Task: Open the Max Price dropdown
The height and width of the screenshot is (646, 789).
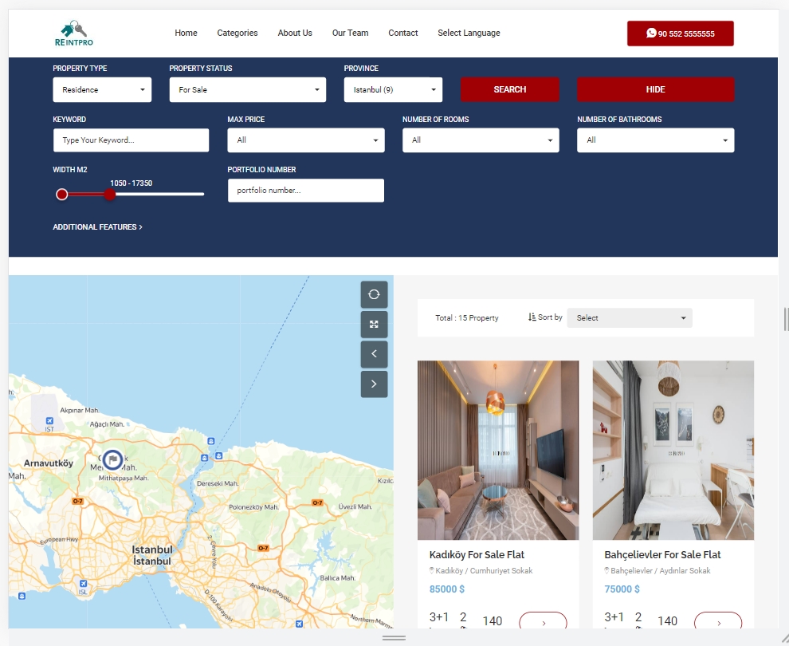Action: [x=306, y=140]
